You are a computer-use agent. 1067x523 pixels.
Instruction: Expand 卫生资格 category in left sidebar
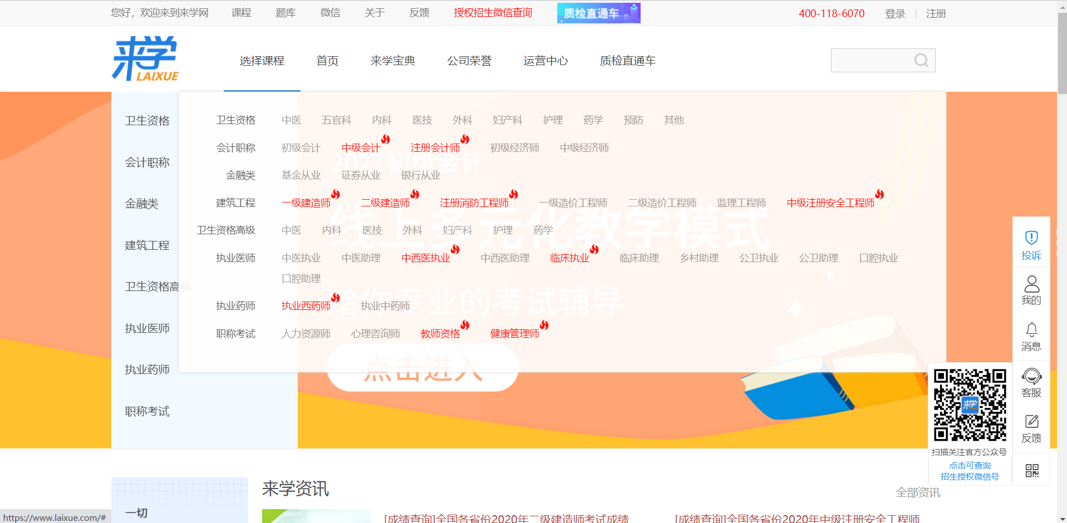(147, 121)
